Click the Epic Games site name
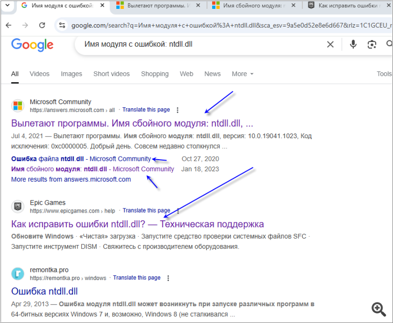The height and width of the screenshot is (323, 393). click(x=48, y=203)
